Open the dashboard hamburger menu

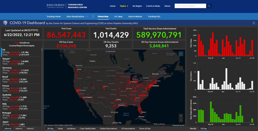(x=254, y=23)
